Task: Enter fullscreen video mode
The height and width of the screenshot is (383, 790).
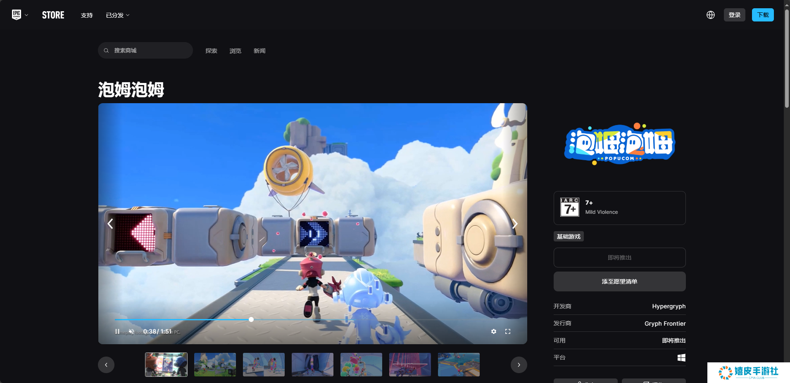Action: point(508,331)
